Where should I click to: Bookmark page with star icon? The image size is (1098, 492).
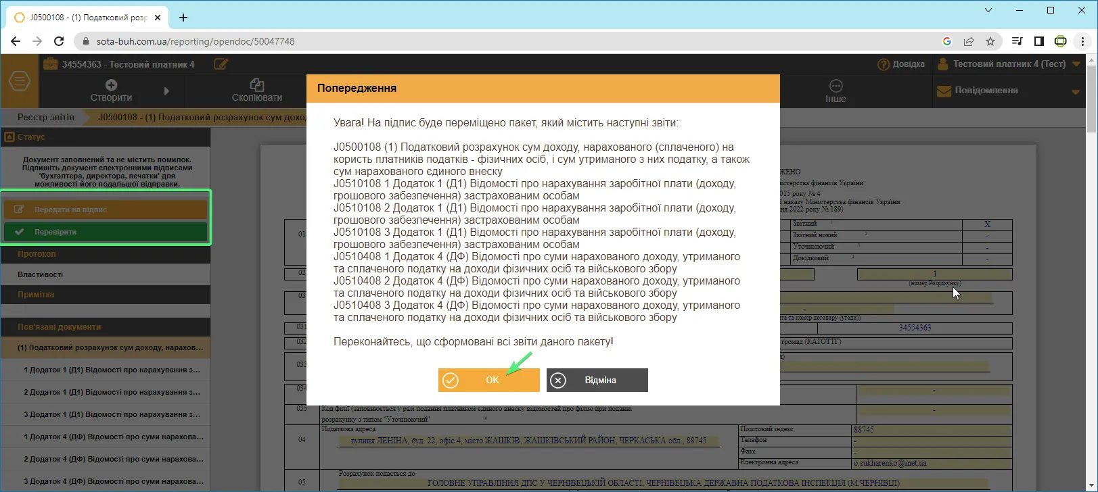point(990,41)
